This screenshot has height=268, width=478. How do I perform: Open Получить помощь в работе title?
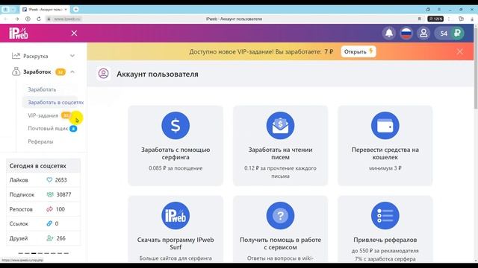pos(280,243)
